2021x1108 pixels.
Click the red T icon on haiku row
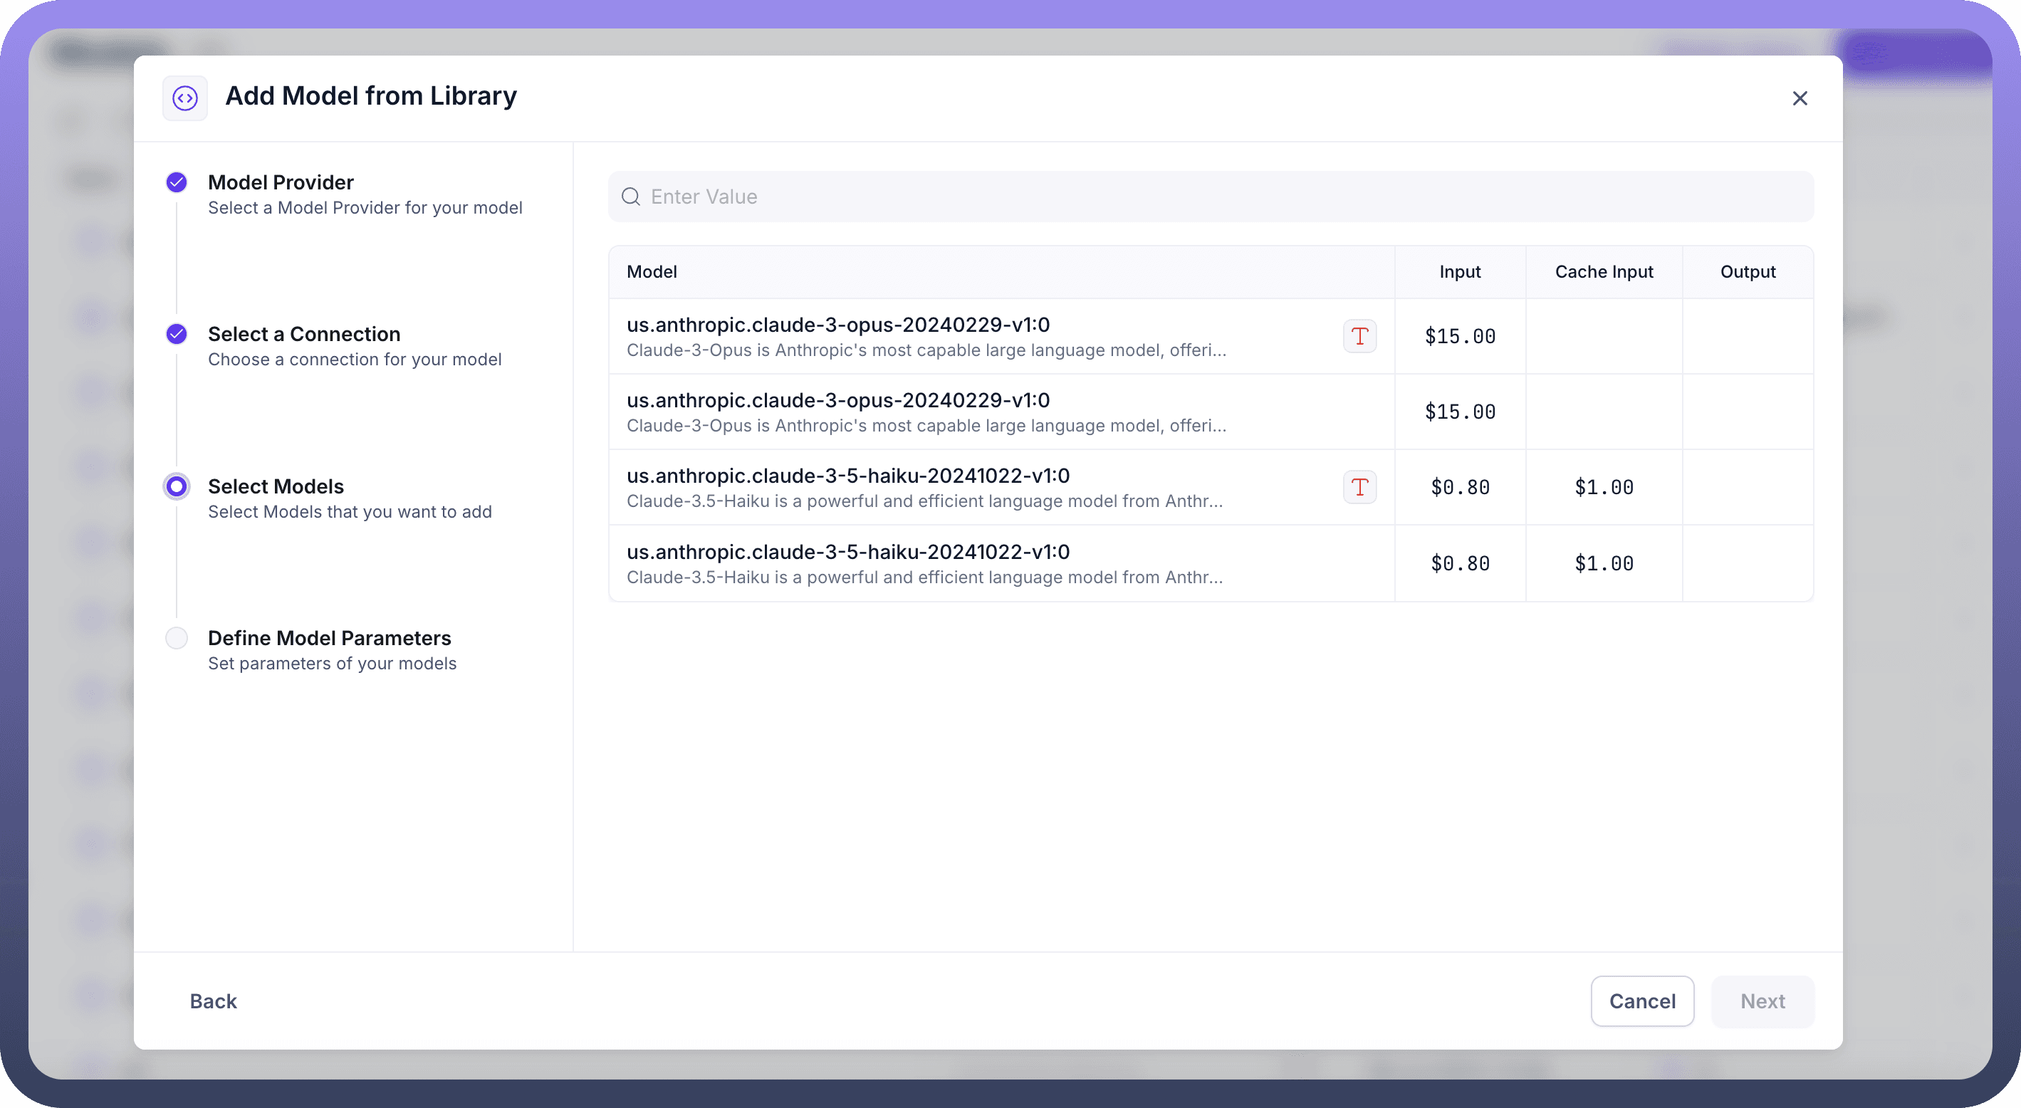1359,487
